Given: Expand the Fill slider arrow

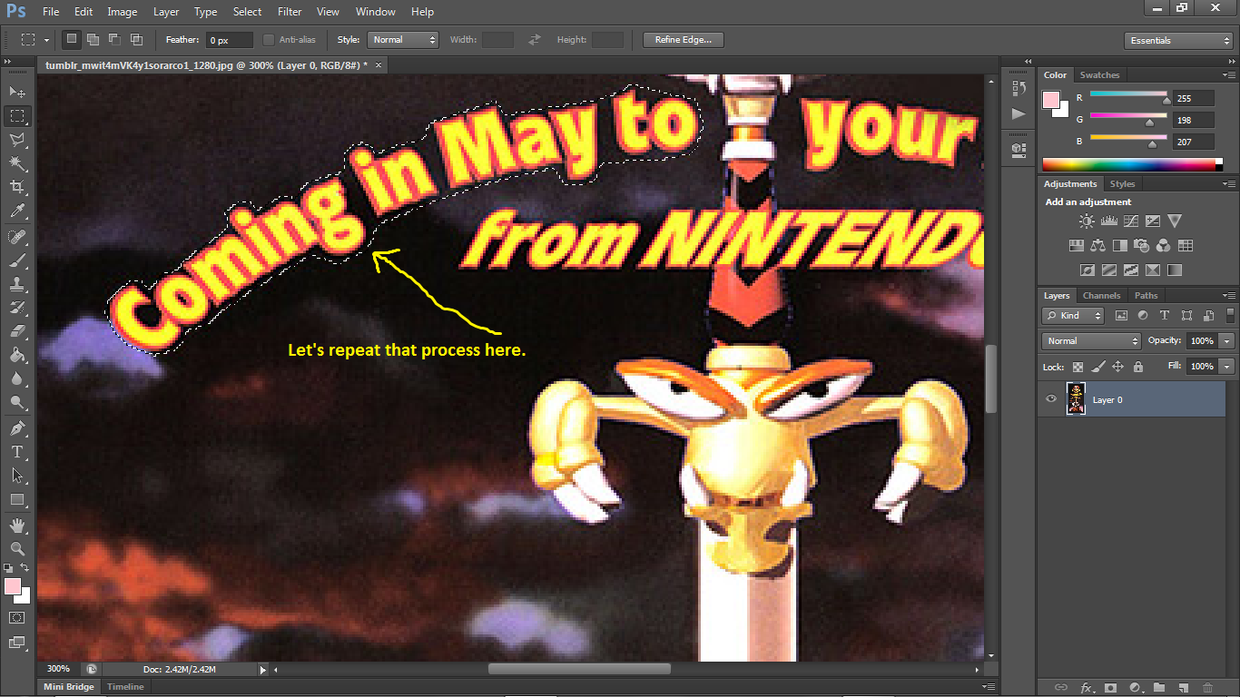Looking at the screenshot, I should click(x=1227, y=367).
